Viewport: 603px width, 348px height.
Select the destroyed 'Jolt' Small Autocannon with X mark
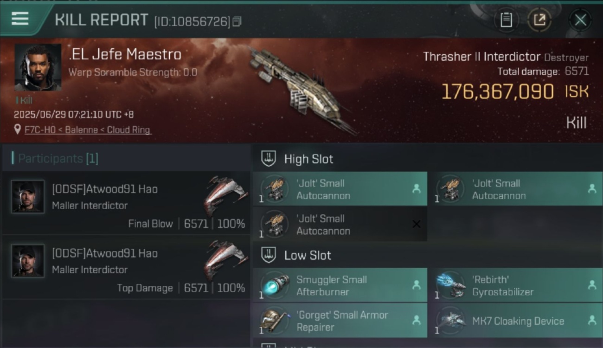pyautogui.click(x=340, y=225)
